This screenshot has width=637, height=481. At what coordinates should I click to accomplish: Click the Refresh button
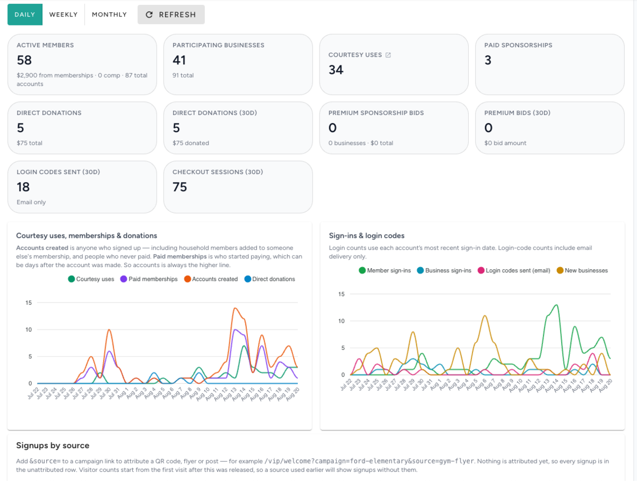[171, 14]
